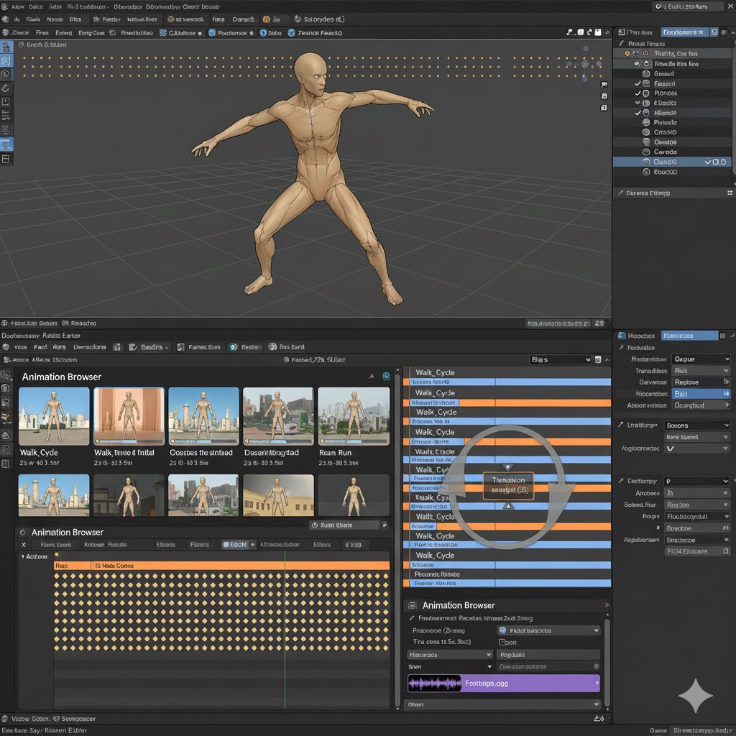Click the Foobert sound icon in Animation Browser bar
736x736 pixels.
286,359
